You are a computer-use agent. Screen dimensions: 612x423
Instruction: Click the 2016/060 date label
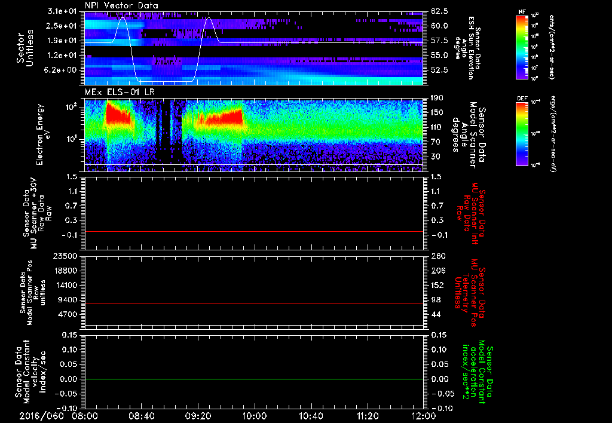coord(42,416)
